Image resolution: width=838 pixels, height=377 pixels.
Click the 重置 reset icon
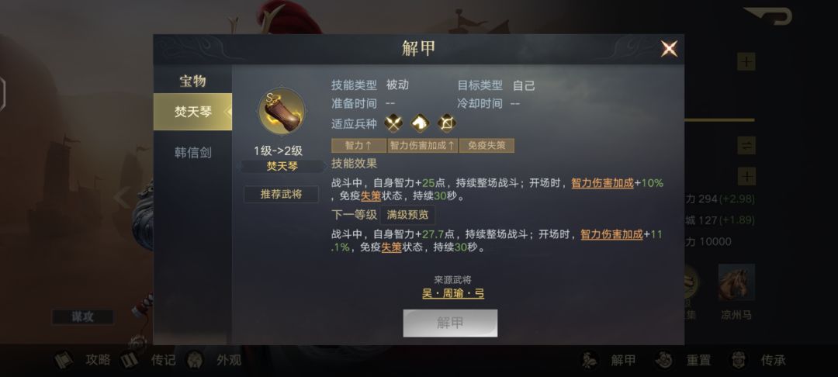click(664, 360)
